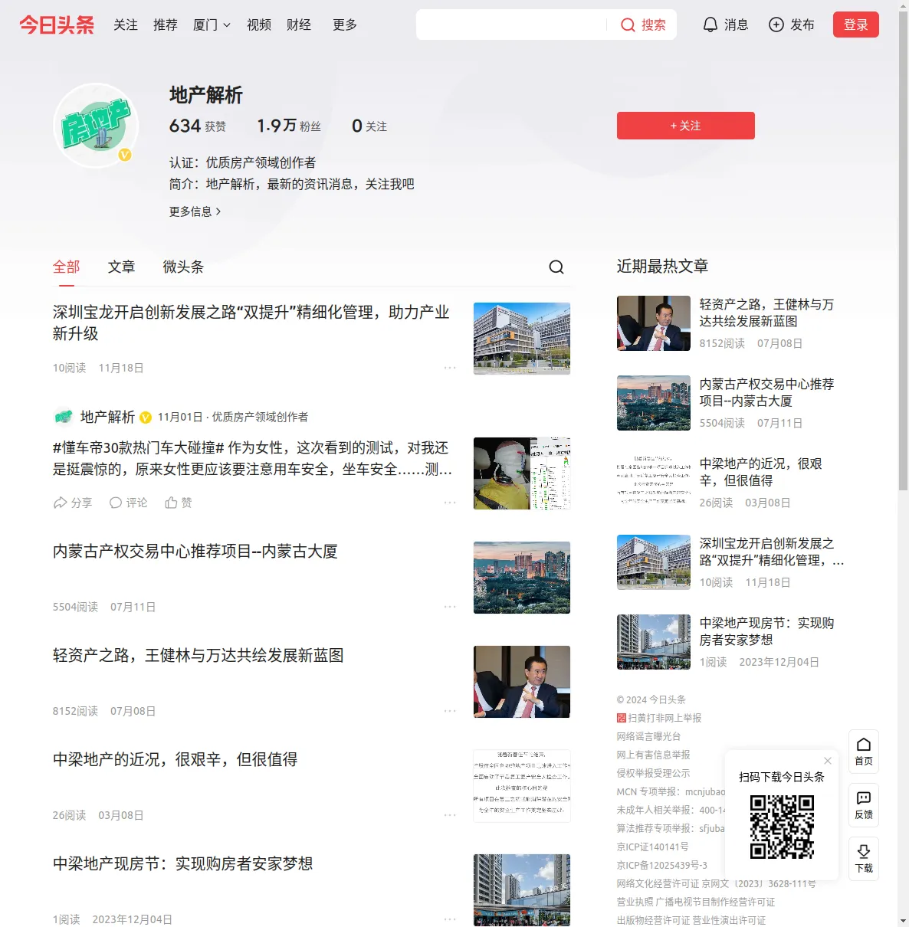Click the 营业执照 footer link
909x927 pixels.
(x=635, y=902)
